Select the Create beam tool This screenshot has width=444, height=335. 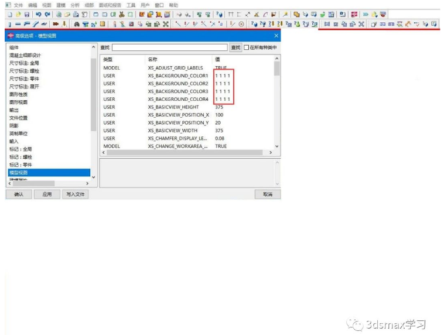[18, 25]
